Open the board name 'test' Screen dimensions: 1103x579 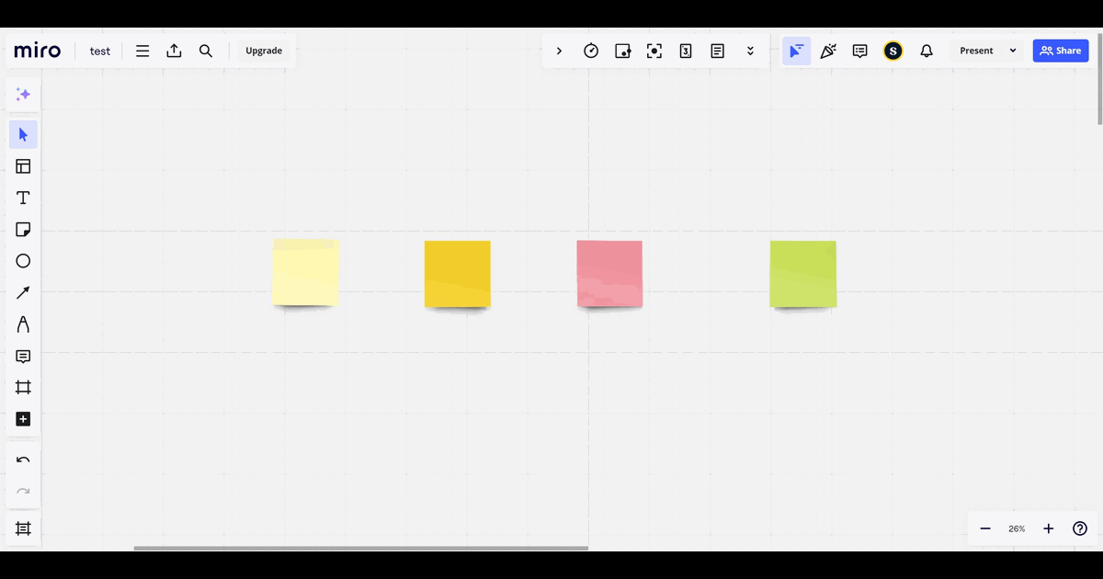(100, 51)
